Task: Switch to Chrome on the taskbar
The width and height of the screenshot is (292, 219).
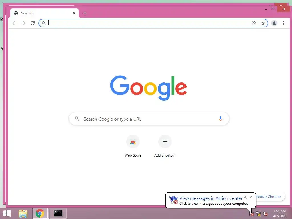Action: (40, 213)
